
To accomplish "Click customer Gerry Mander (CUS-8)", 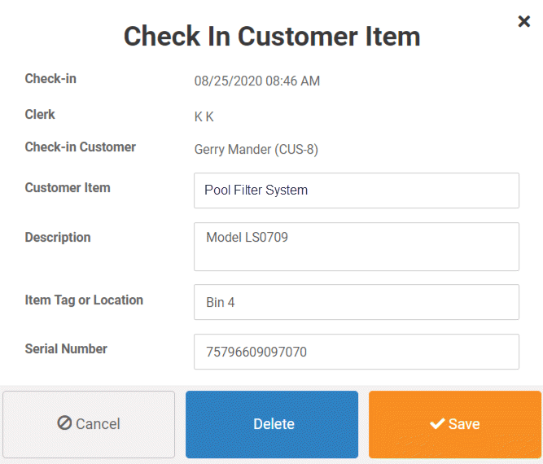I will click(256, 150).
